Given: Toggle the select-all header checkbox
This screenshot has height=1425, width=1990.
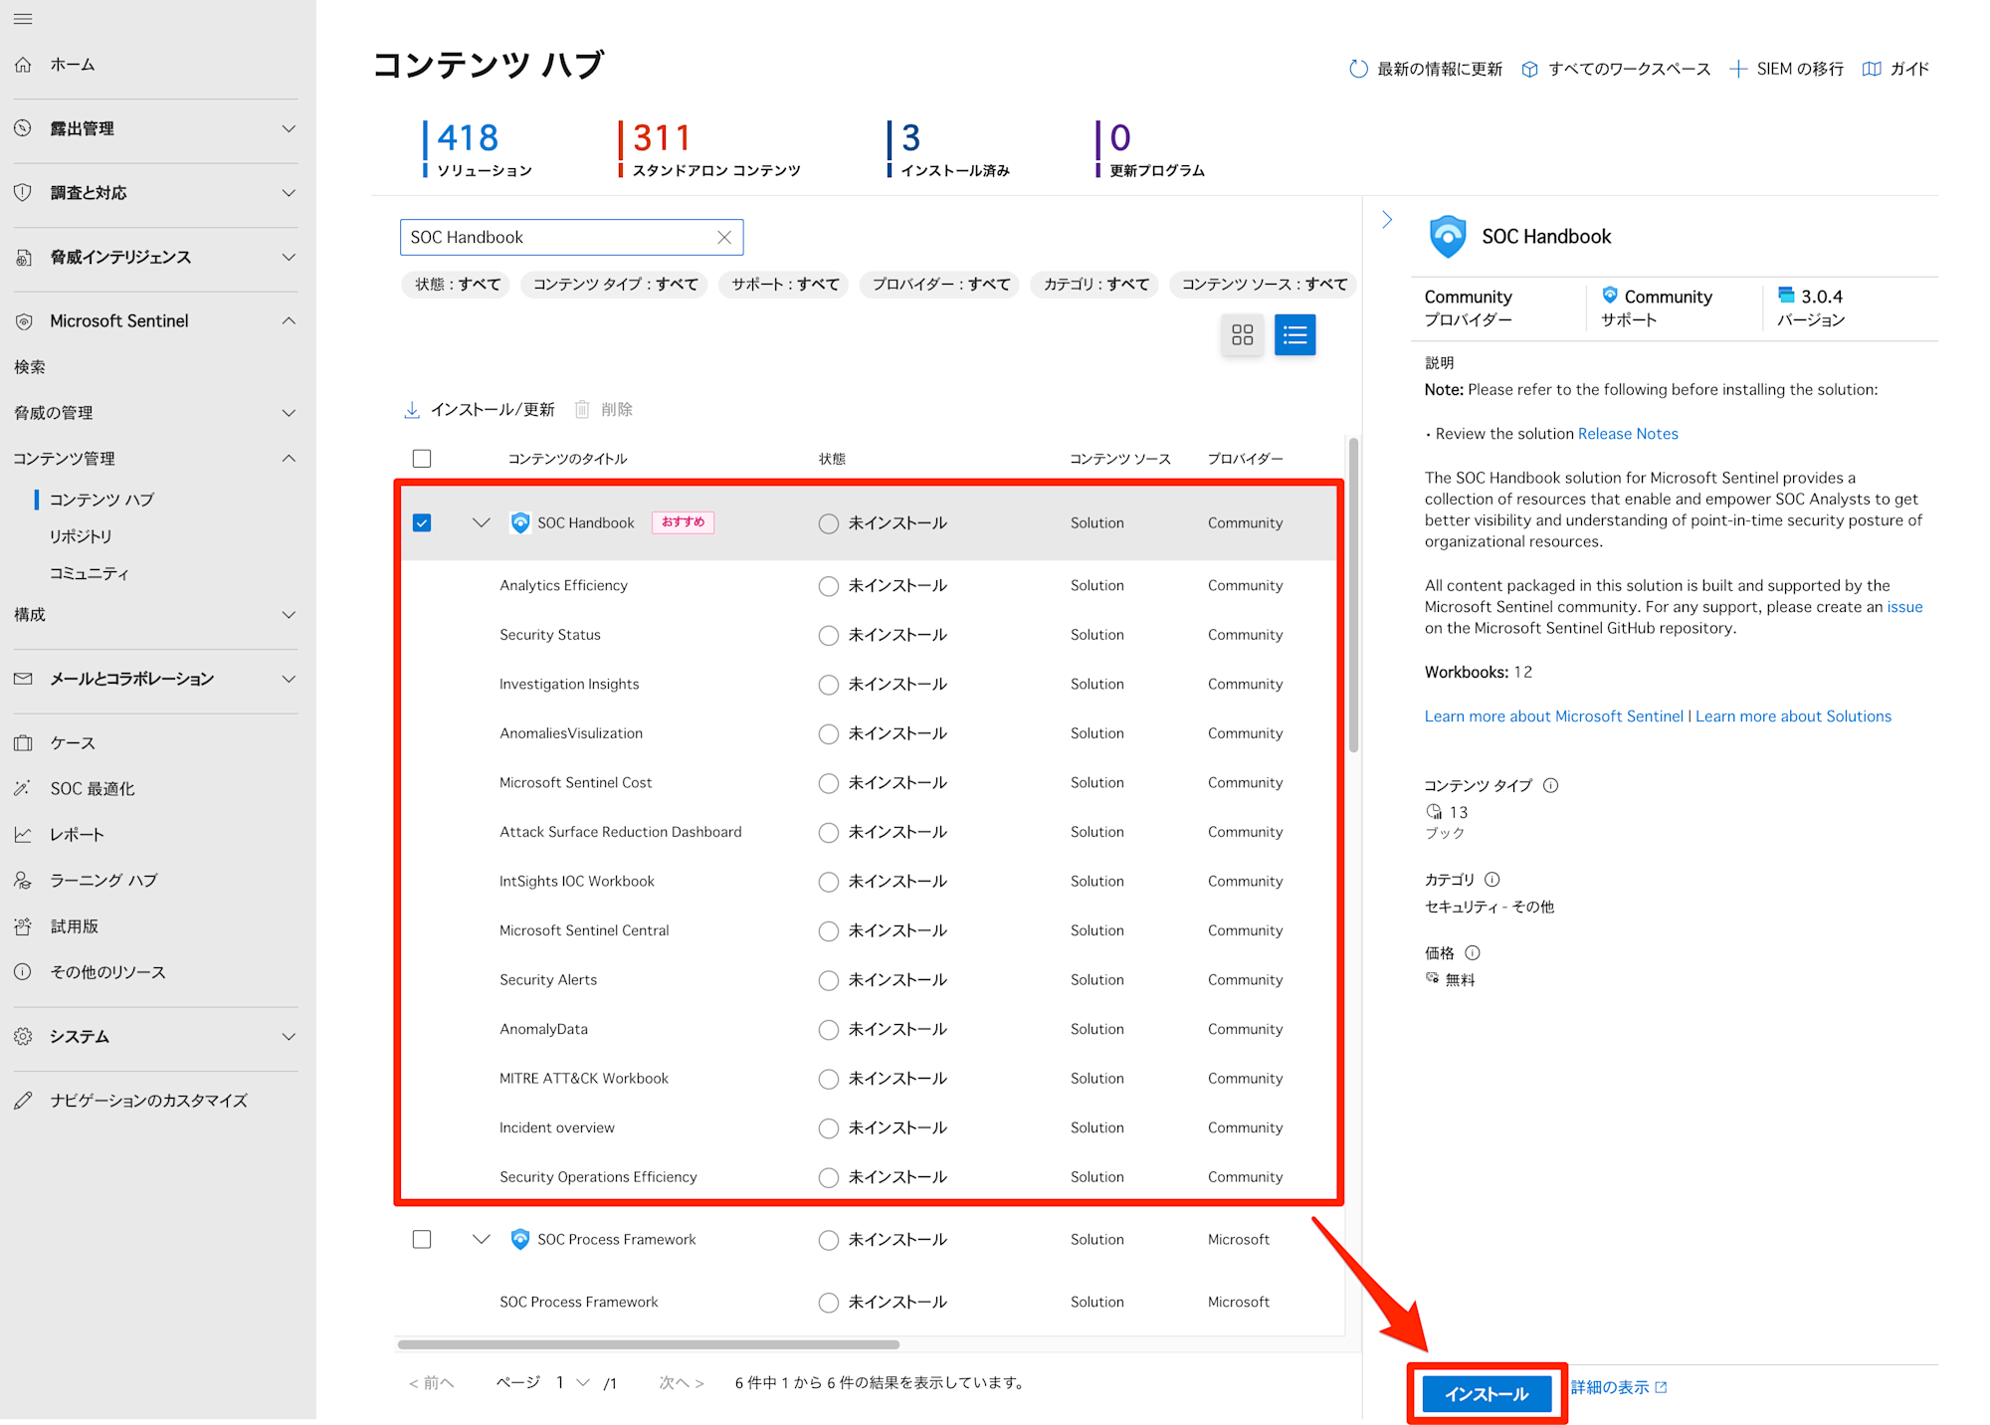Looking at the screenshot, I should click(422, 459).
